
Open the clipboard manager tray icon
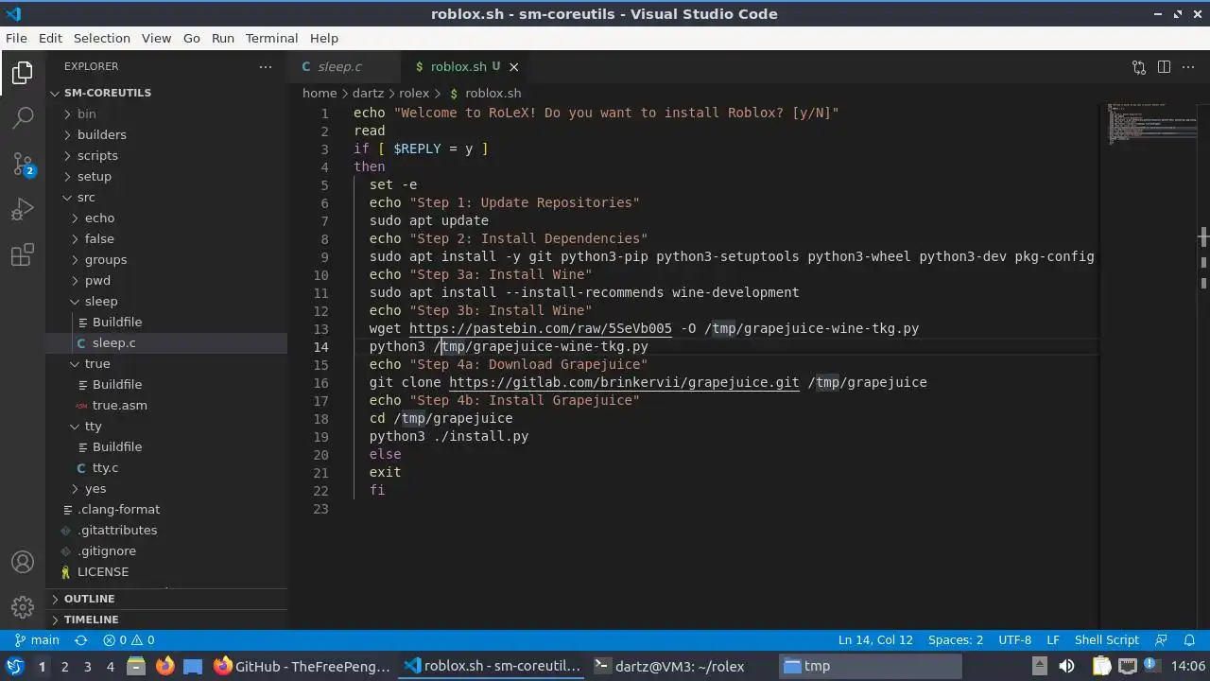(x=1101, y=666)
